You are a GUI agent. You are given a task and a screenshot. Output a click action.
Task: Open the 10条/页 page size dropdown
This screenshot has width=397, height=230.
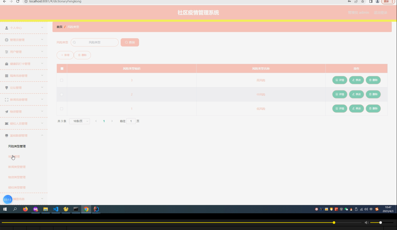(x=79, y=121)
